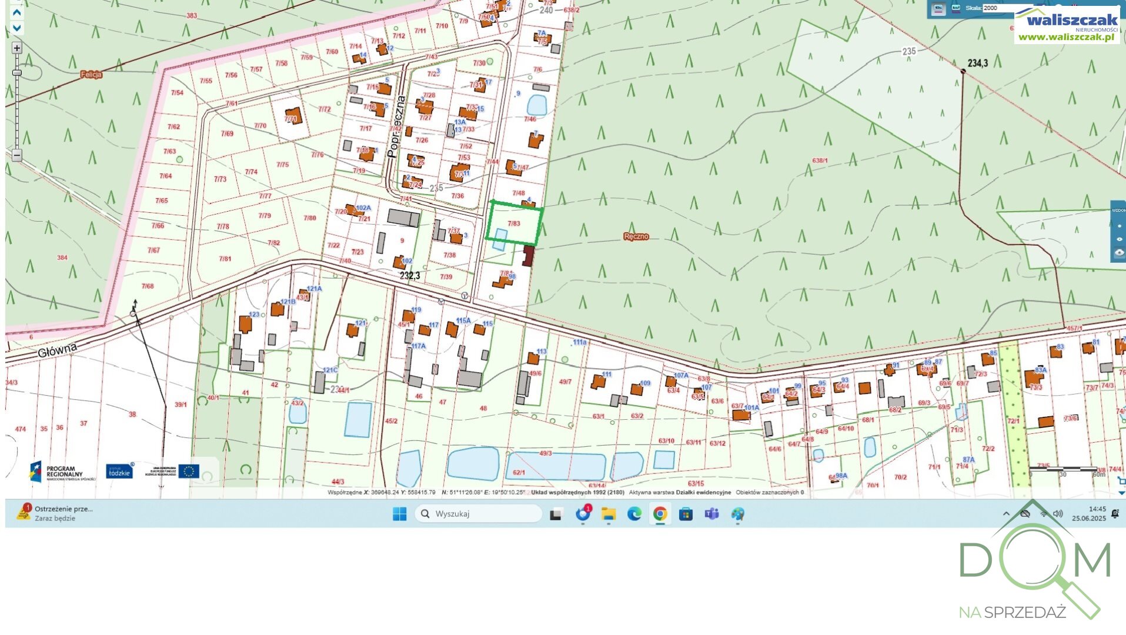Image resolution: width=1126 pixels, height=635 pixels.
Task: Pan map up with chevron arrow
Action: point(17,12)
